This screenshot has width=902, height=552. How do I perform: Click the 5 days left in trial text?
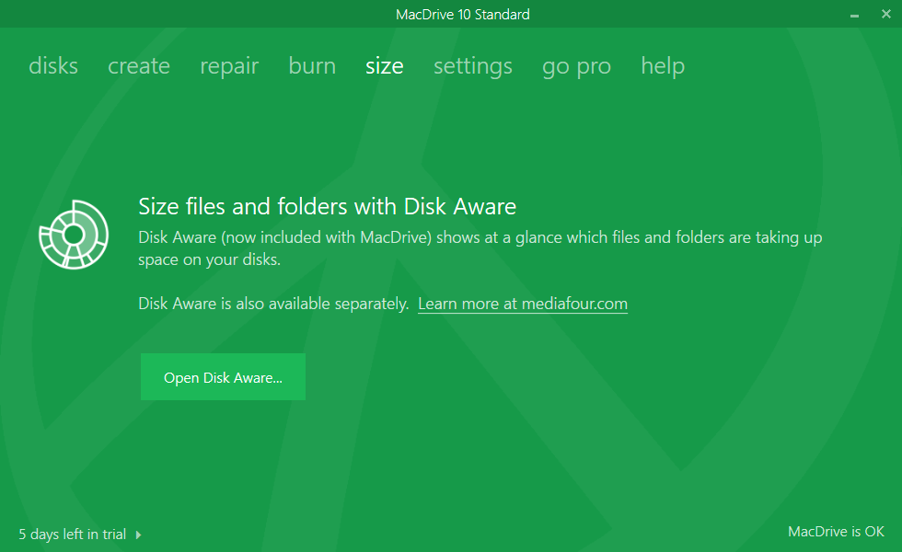click(72, 534)
